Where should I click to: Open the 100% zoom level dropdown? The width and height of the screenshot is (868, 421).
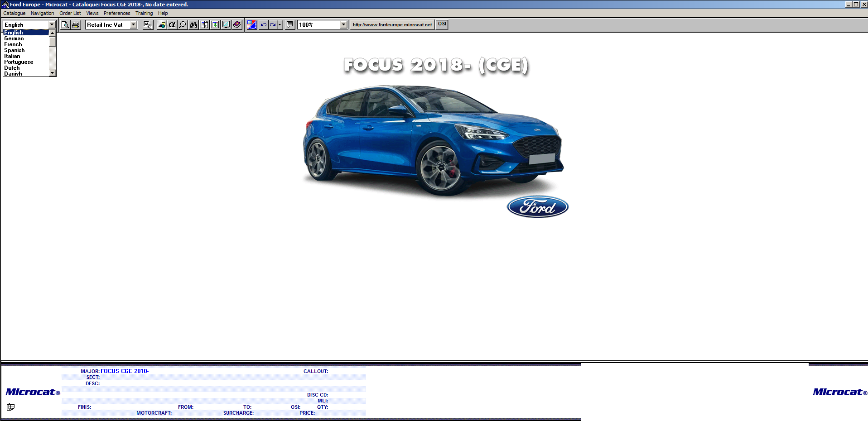[343, 24]
